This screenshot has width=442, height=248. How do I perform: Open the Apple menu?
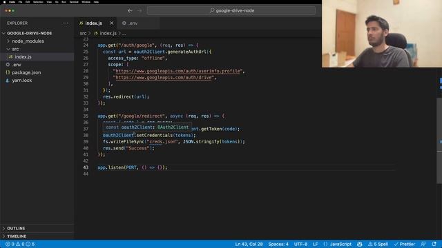coord(4,1)
